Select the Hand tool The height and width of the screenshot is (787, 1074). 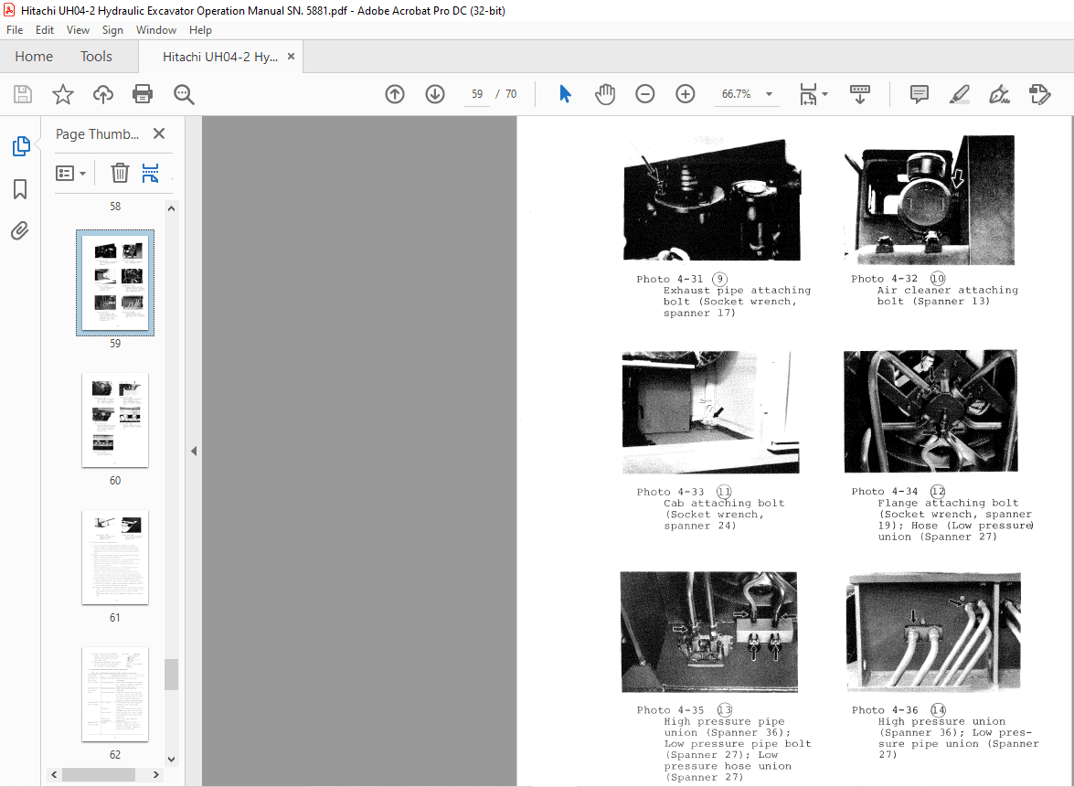tap(604, 93)
